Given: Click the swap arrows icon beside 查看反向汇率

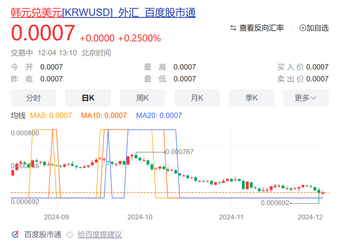Looking at the screenshot, I should [233, 28].
